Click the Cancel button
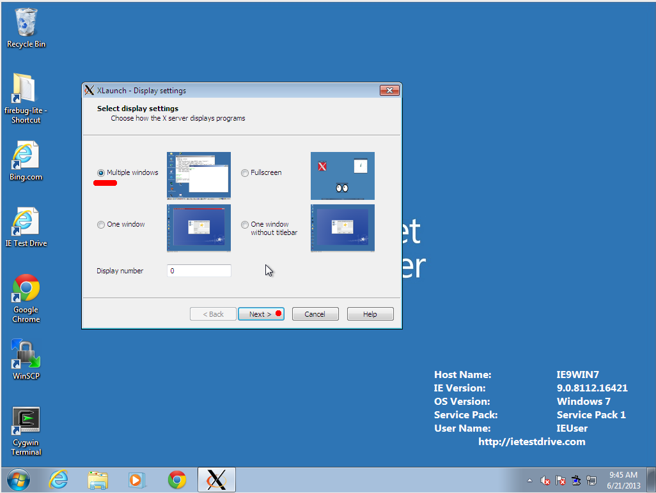 pos(315,314)
